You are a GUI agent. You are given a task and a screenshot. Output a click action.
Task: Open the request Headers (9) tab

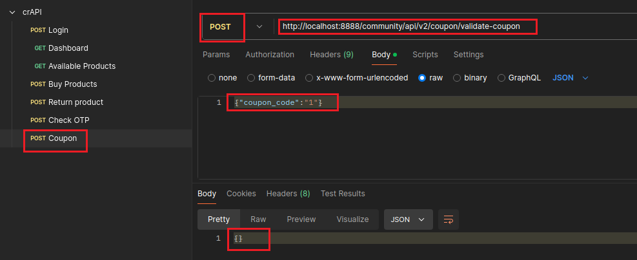click(331, 55)
